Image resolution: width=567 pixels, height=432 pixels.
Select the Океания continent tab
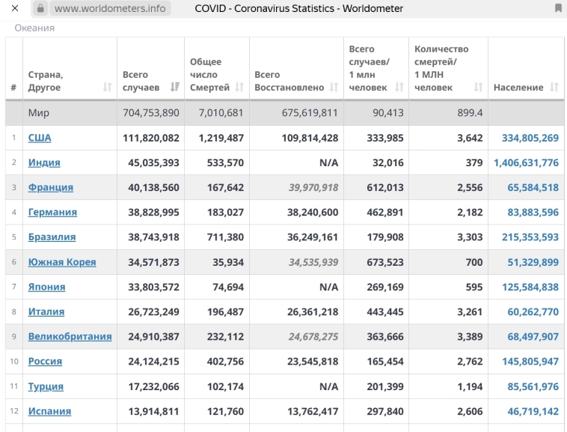34,28
